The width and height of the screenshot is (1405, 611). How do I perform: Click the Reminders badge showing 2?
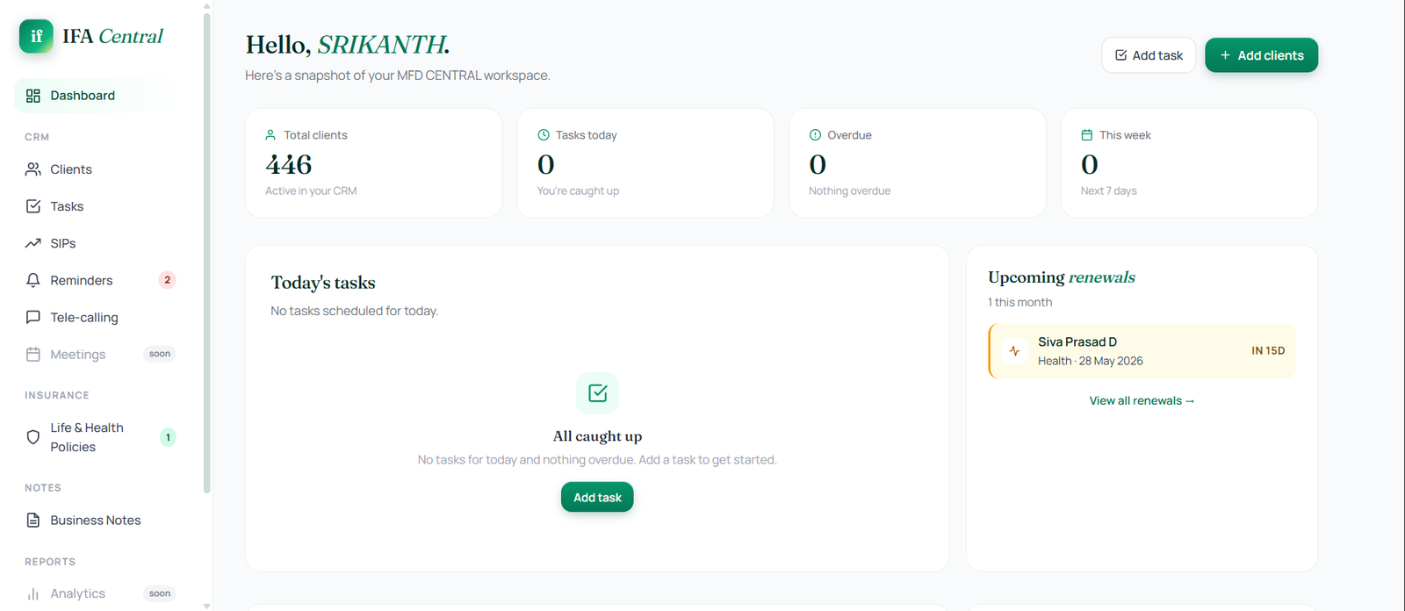click(x=167, y=280)
